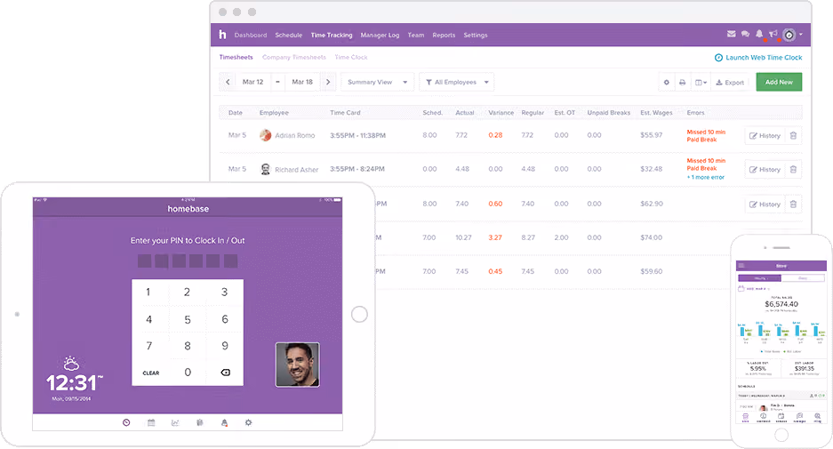The width and height of the screenshot is (833, 449).
Task: Tap the employee photo on the tablet
Action: click(x=298, y=365)
